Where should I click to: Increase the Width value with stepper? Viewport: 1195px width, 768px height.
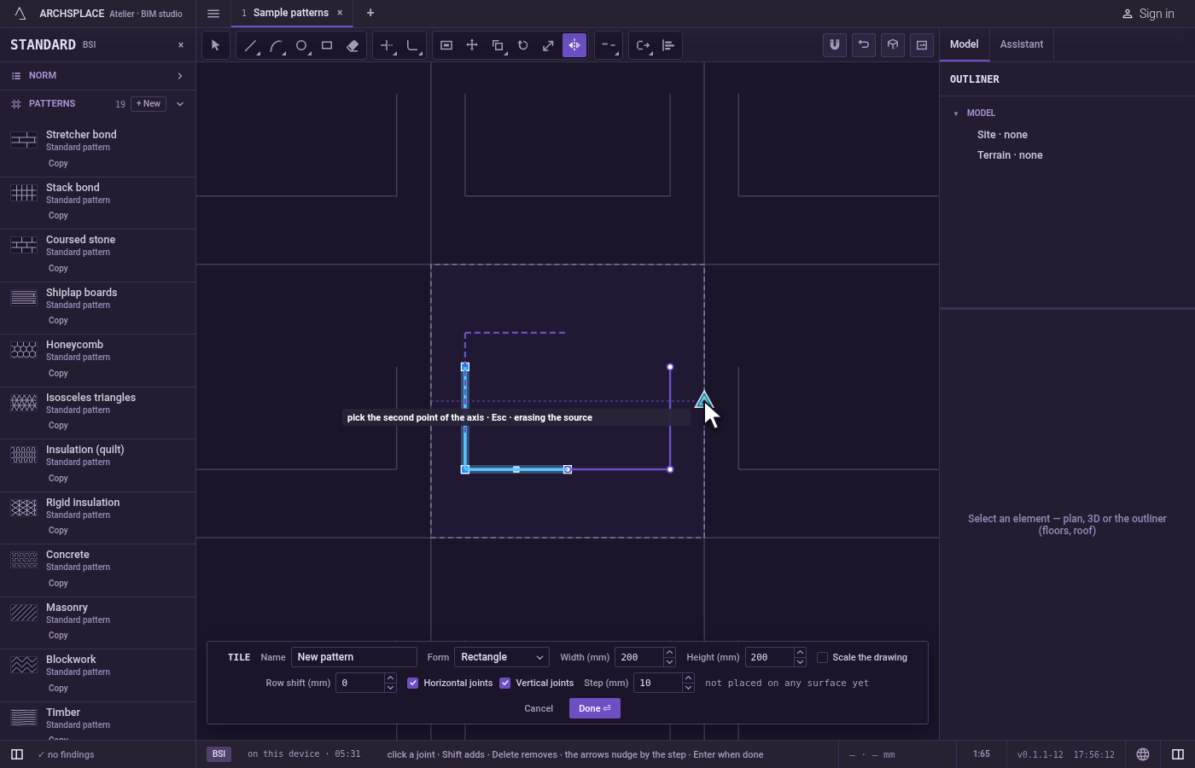[x=669, y=653]
